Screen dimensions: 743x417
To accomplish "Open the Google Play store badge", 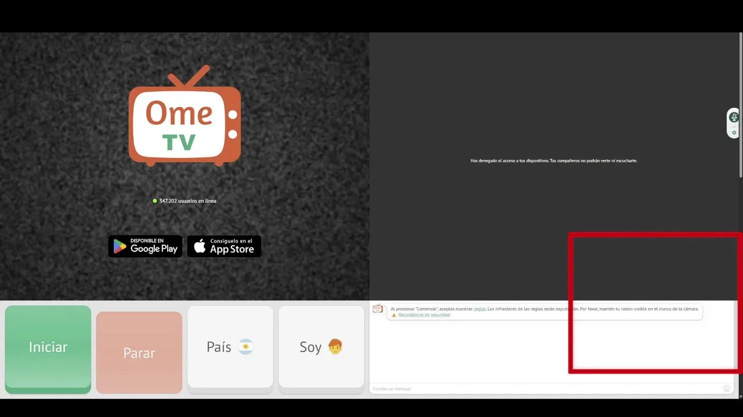I will pyautogui.click(x=145, y=246).
